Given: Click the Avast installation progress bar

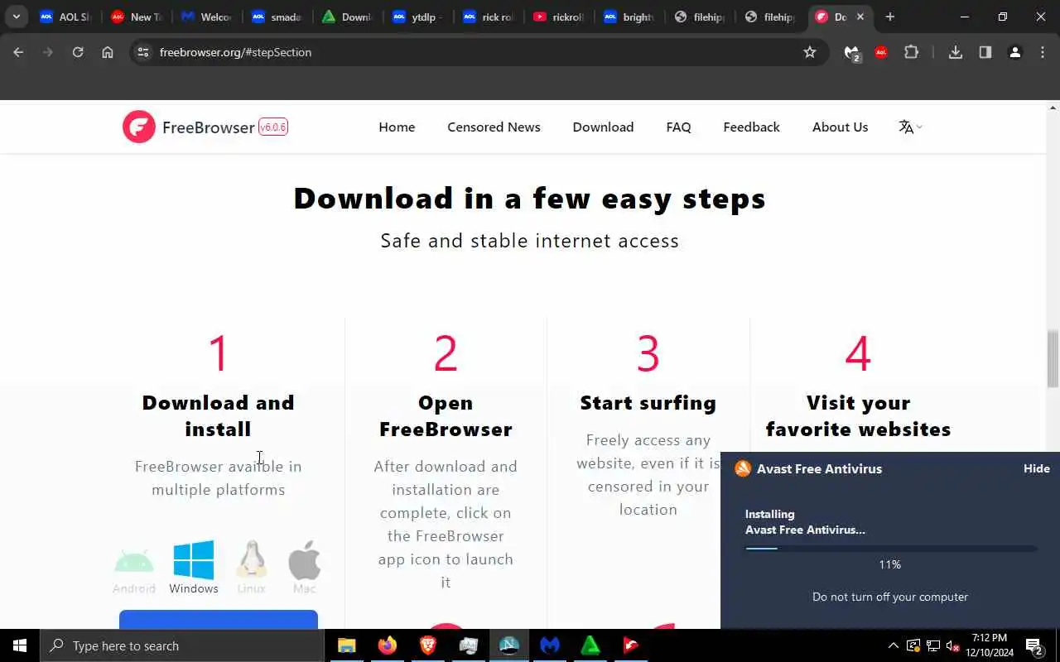Looking at the screenshot, I should (x=890, y=548).
